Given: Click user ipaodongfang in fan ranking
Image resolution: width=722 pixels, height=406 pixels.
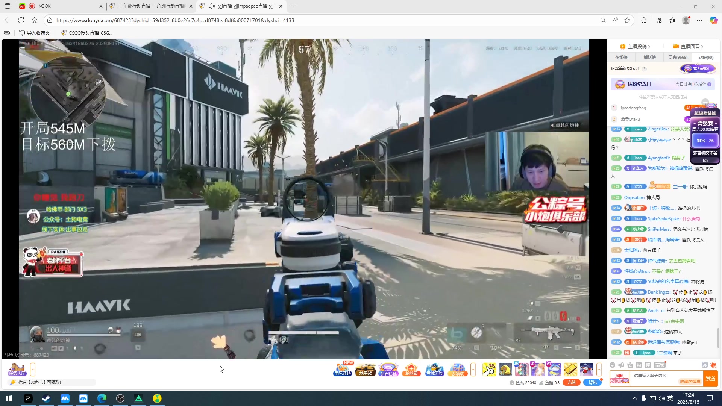Looking at the screenshot, I should pos(633,108).
